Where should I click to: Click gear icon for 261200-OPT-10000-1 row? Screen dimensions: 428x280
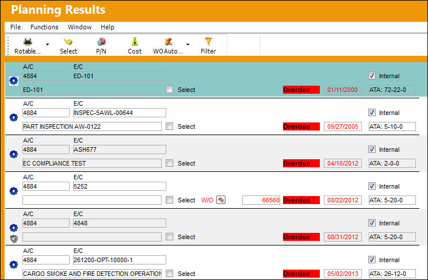pos(14,264)
